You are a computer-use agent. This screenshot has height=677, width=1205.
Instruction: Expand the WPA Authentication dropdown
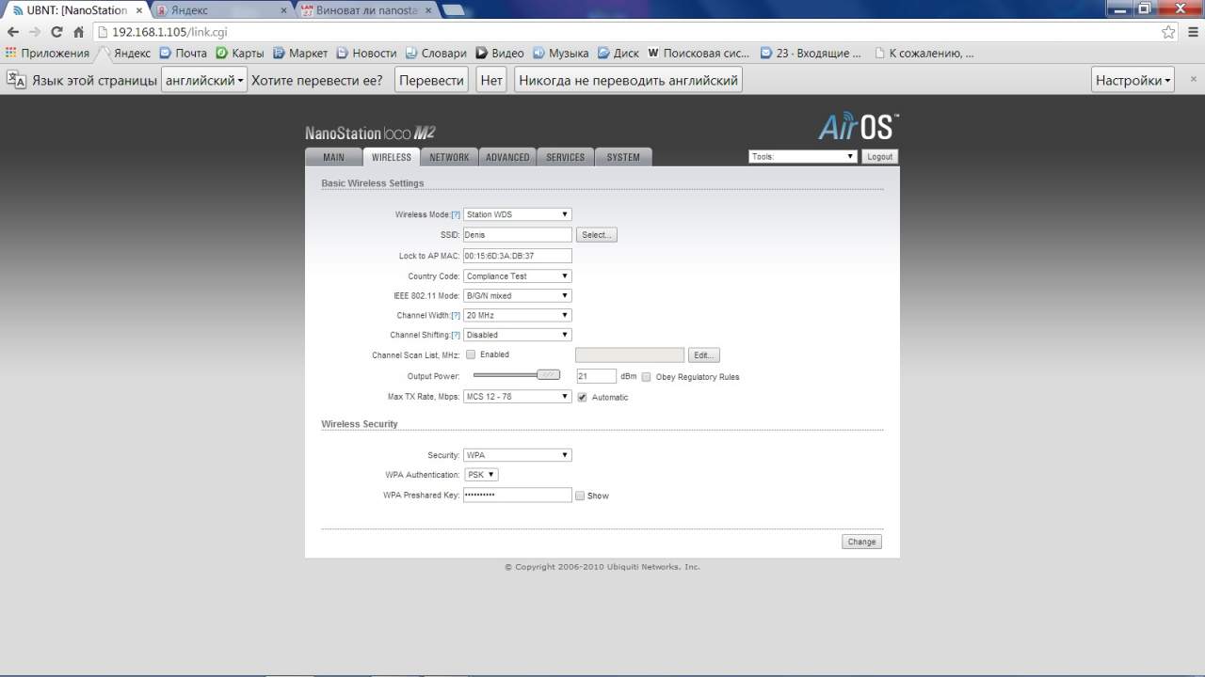point(482,475)
